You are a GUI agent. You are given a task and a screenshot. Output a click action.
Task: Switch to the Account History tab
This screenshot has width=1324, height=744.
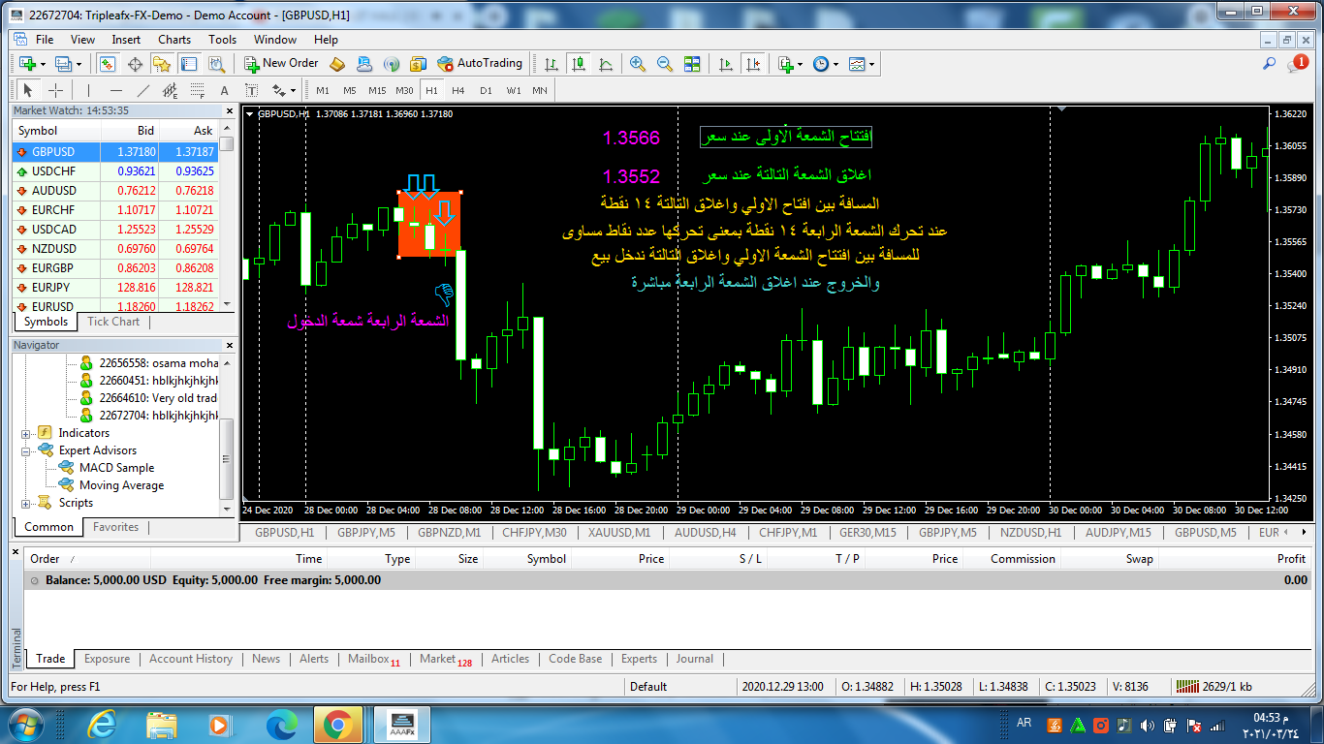point(190,659)
